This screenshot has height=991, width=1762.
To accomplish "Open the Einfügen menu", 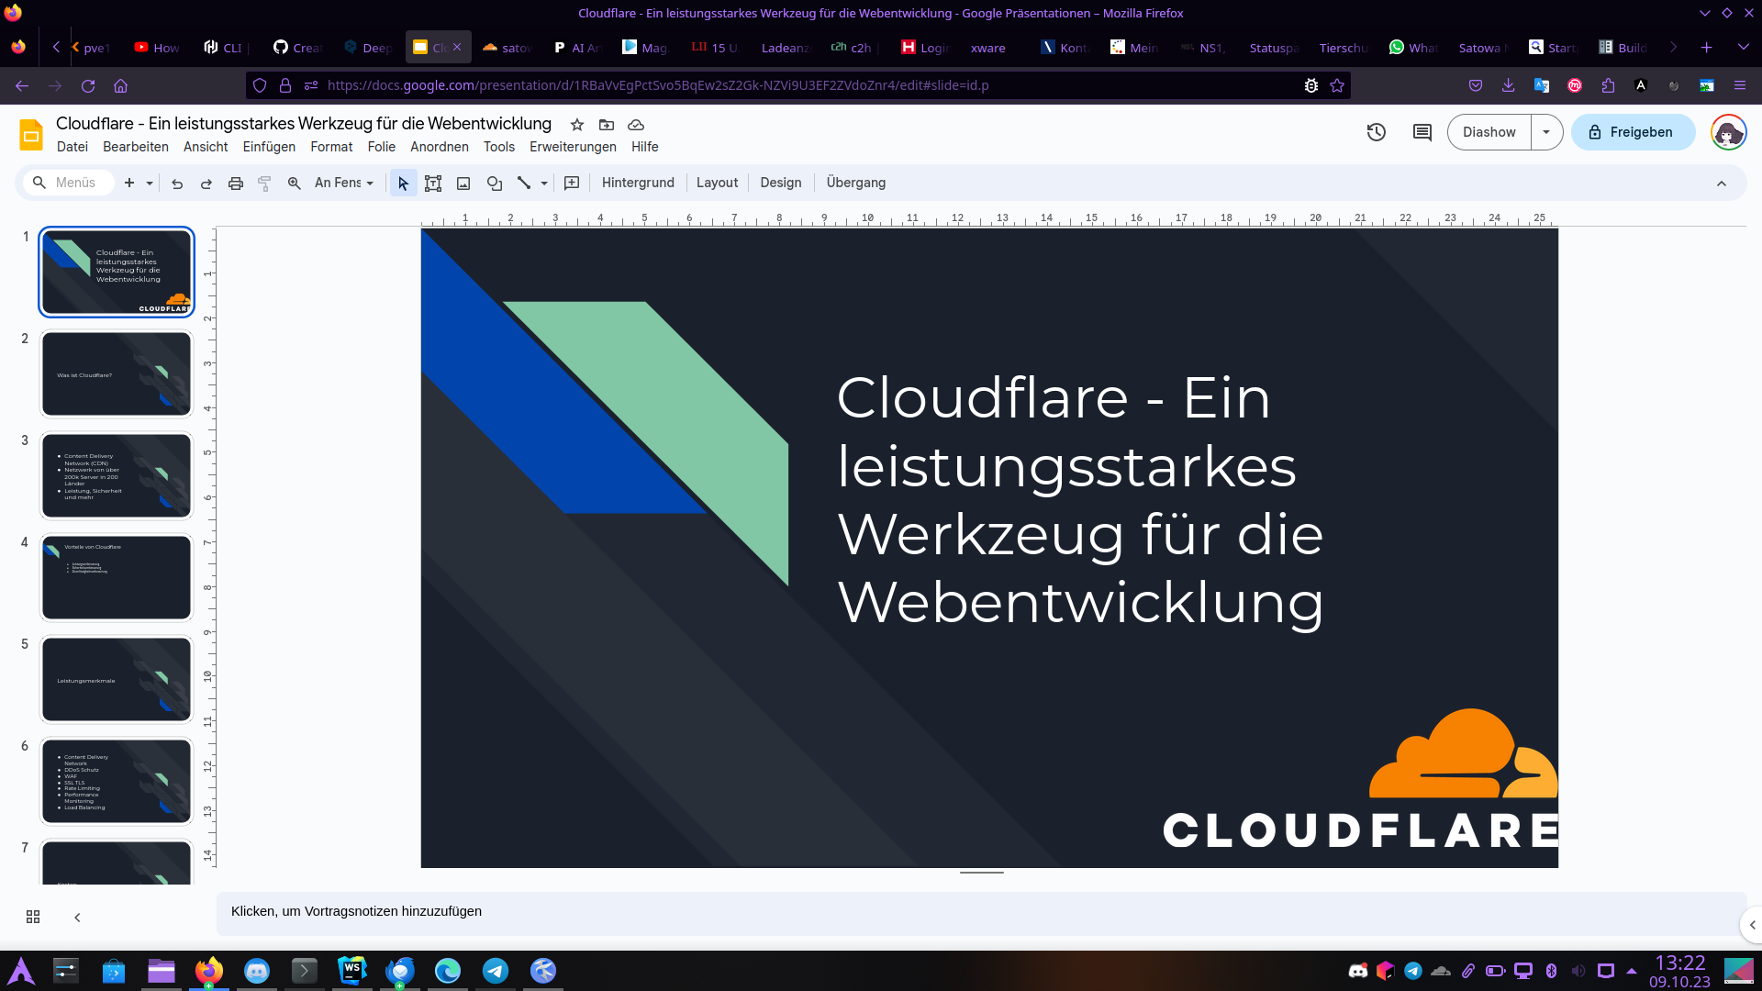I will pos(269,147).
